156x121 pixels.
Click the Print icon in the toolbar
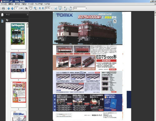(3, 8)
